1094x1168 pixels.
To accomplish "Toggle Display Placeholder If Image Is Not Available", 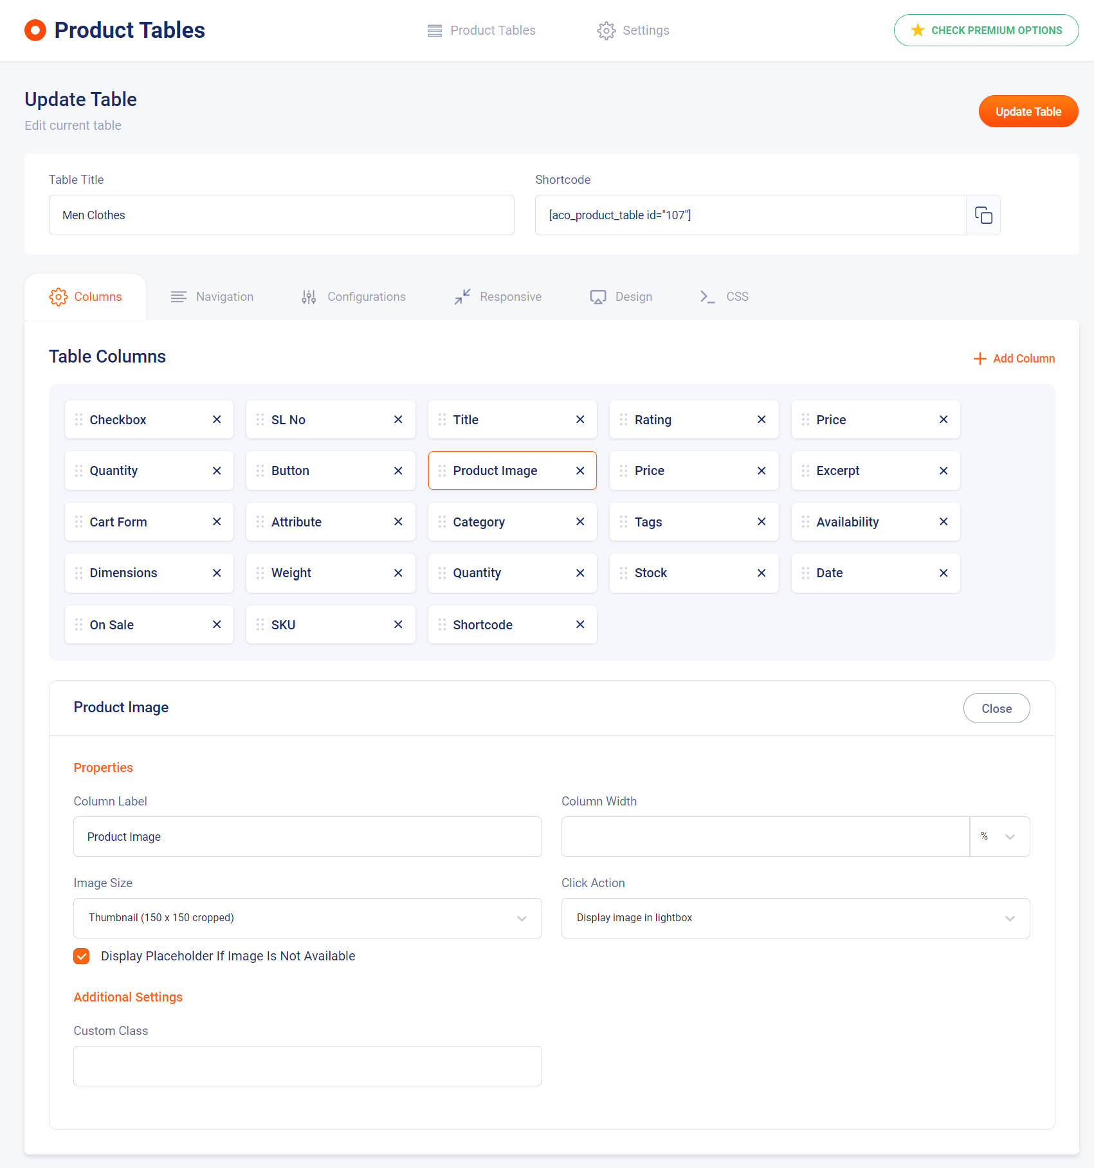I will 82,957.
